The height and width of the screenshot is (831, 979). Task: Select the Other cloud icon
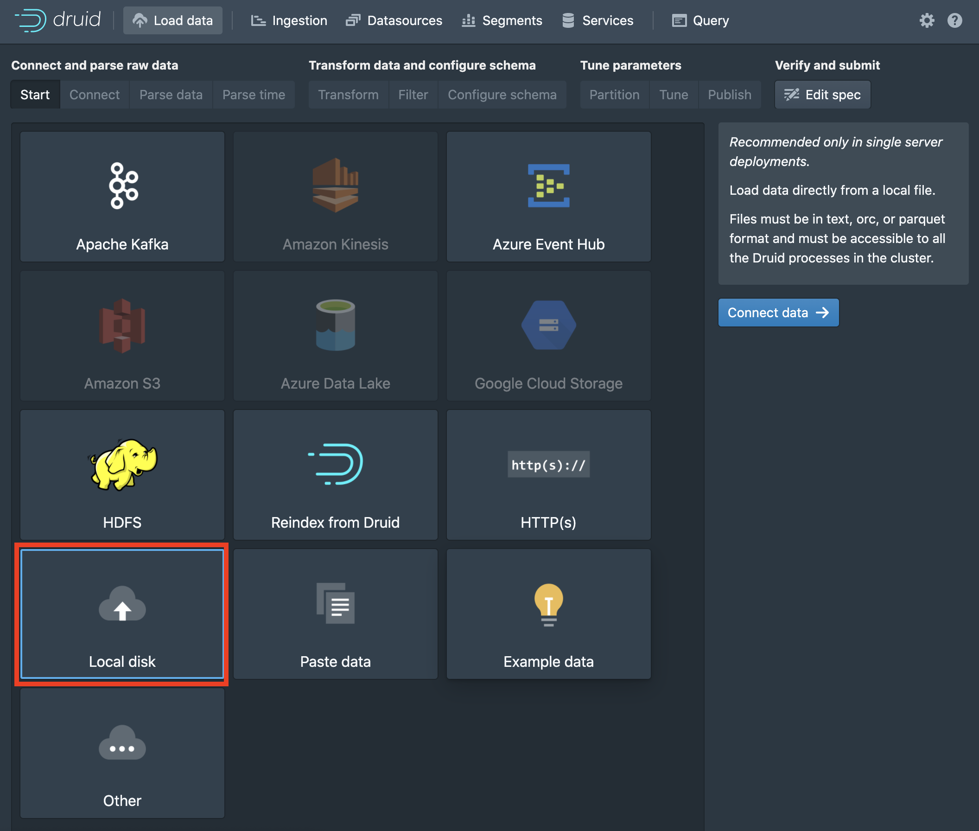(x=122, y=742)
